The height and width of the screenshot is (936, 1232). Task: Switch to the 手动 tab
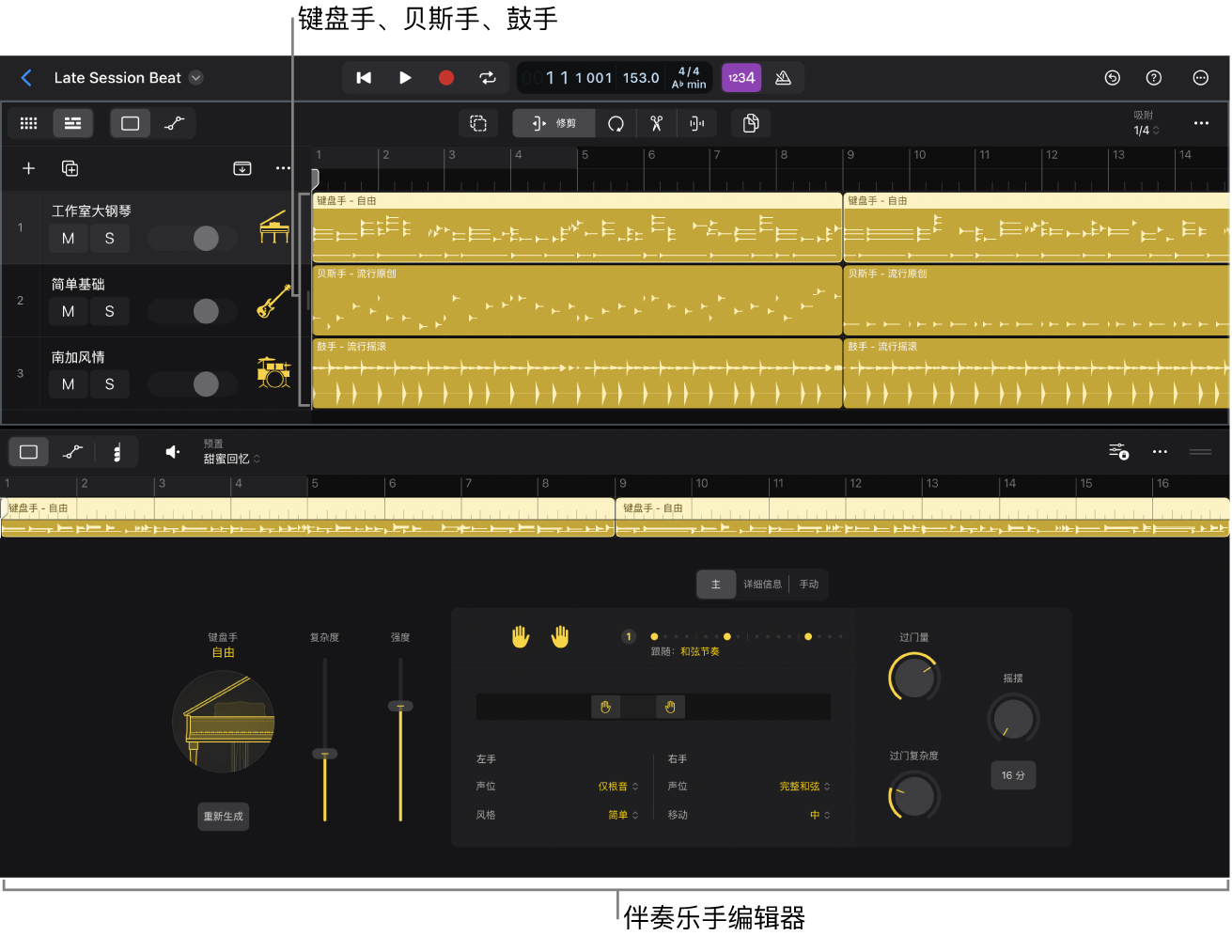click(x=808, y=585)
